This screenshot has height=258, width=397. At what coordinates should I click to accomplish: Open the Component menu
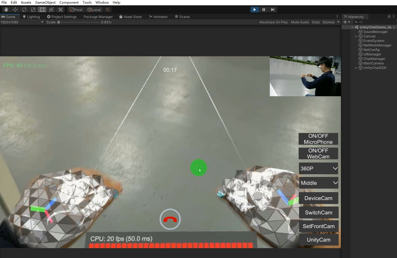coord(69,3)
